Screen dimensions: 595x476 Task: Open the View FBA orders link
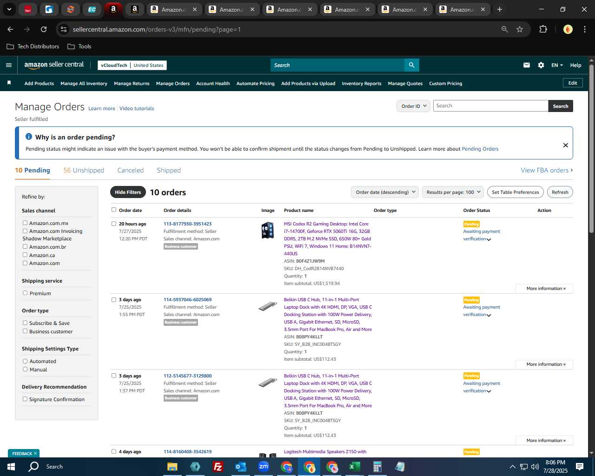tap(547, 170)
